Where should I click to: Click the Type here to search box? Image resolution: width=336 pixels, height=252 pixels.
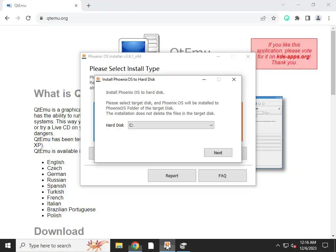point(63,245)
